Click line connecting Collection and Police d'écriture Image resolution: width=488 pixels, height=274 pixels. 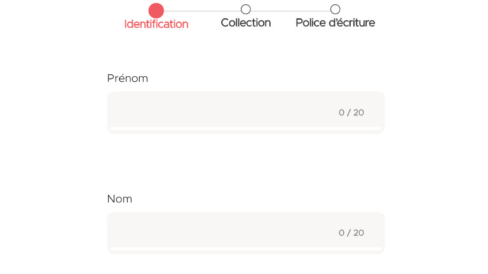coord(290,11)
